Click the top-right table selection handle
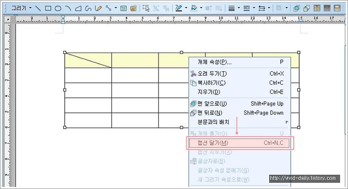Screen dimensions: 348x189 [299, 53]
